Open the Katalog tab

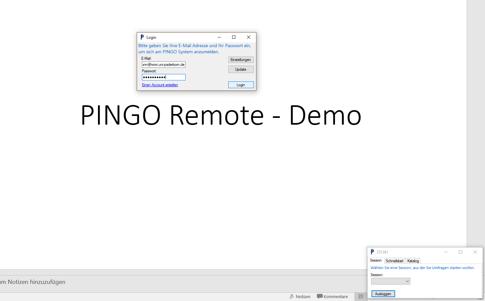tap(413, 261)
